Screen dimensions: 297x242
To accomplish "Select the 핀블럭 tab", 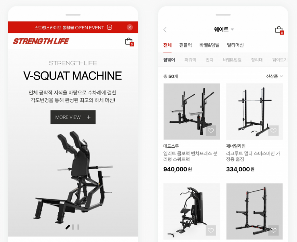I will click(x=186, y=45).
